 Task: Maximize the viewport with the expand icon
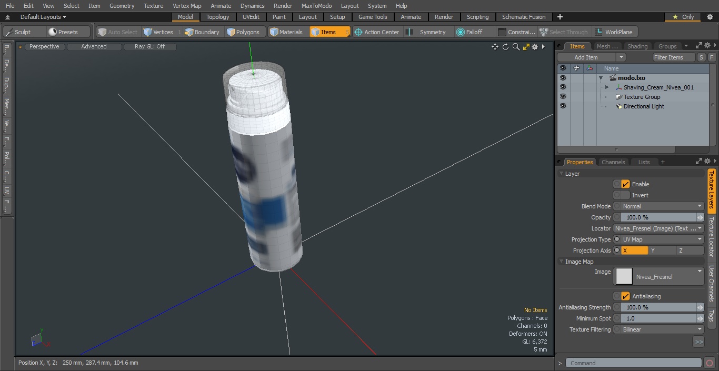(x=526, y=47)
